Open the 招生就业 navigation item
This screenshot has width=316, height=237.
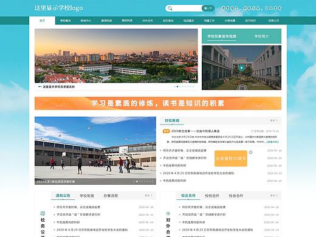tap(168, 21)
